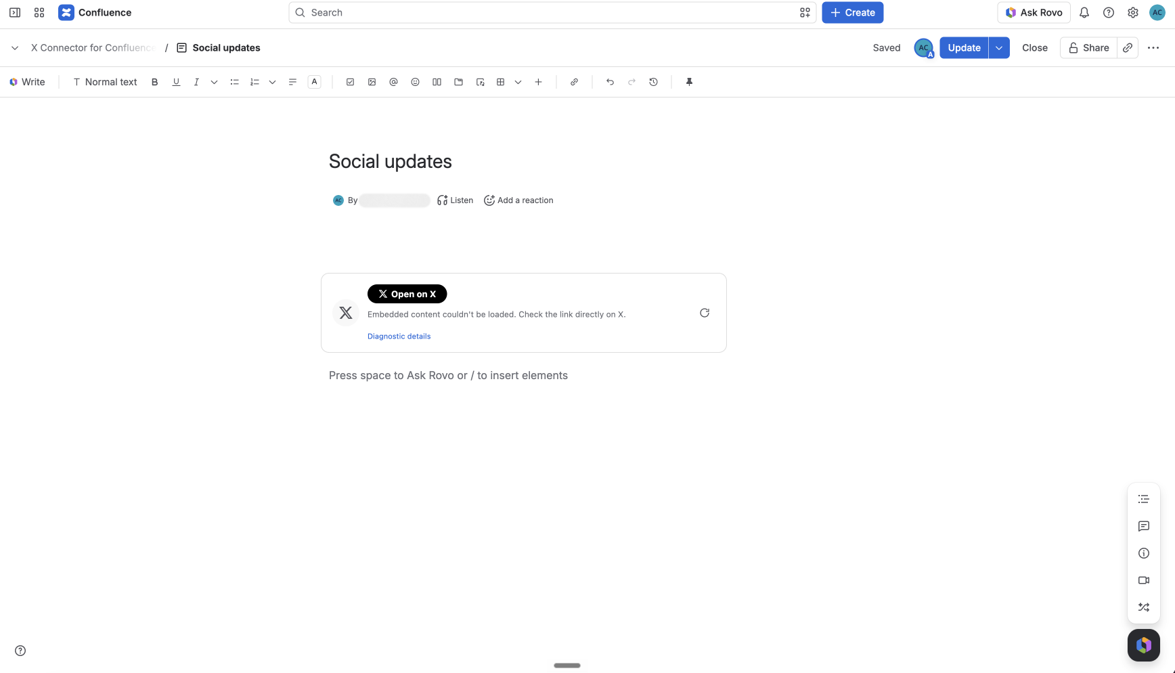Viewport: 1175px width, 673px height.
Task: Insert an action item checkbox
Action: [350, 82]
